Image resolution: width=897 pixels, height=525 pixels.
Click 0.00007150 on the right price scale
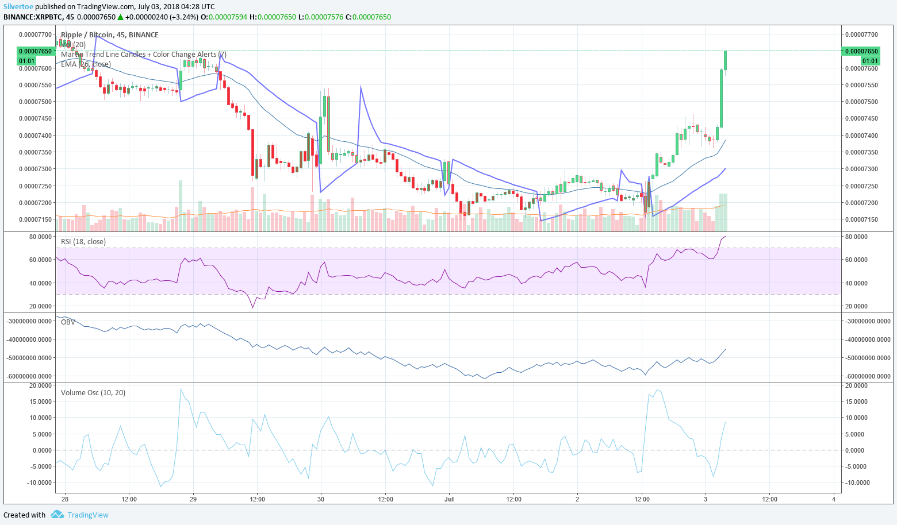(x=861, y=220)
